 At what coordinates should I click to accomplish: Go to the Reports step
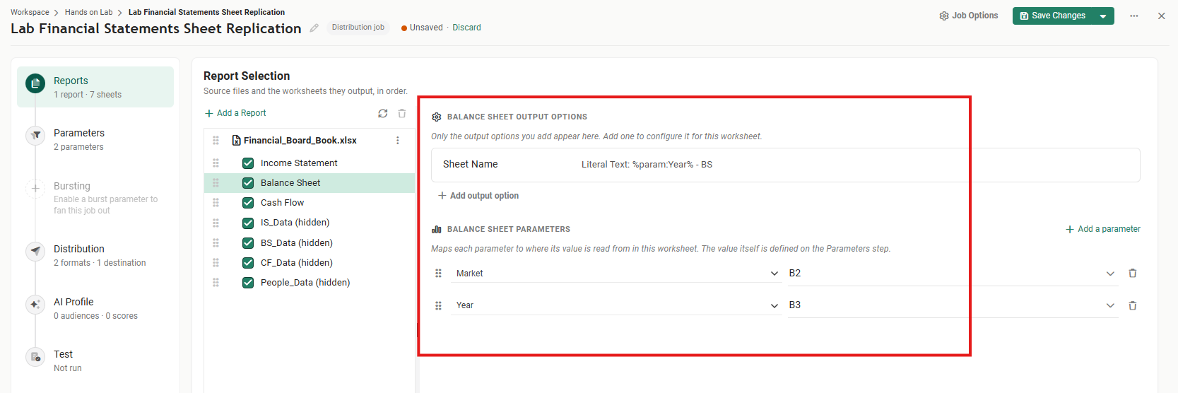click(95, 87)
